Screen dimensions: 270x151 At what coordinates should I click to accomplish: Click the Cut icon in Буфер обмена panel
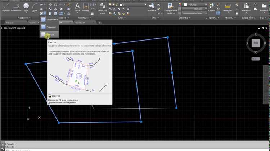(255, 5)
